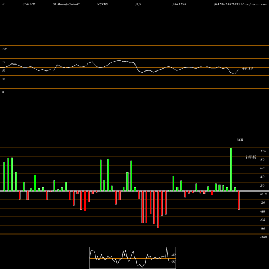Click the '-40' label on MR axis
The height and width of the screenshot is (269, 269).
click(263, 211)
